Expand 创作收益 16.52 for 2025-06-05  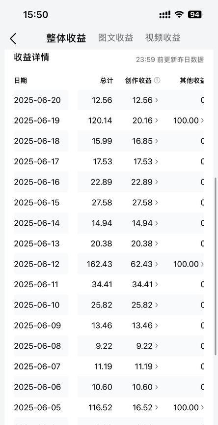pos(145,407)
